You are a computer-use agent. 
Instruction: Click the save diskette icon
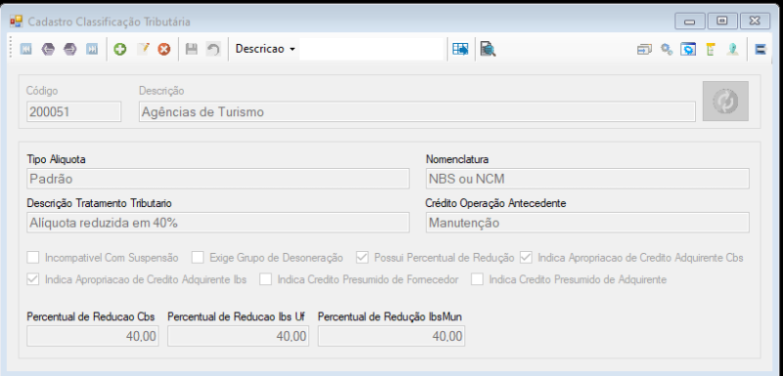tap(191, 49)
